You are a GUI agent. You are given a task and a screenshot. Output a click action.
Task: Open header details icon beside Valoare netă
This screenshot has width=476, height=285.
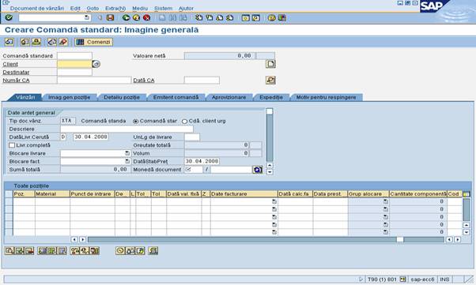click(x=270, y=64)
